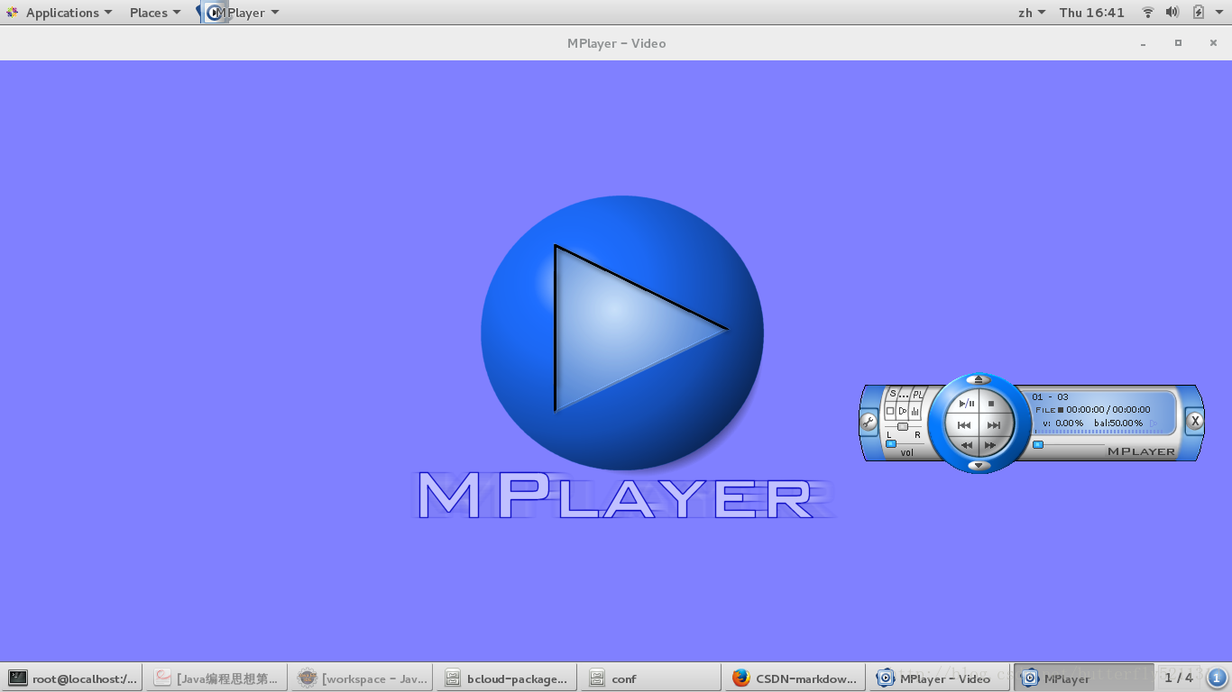Image resolution: width=1232 pixels, height=692 pixels.
Task: Select the MPlayer control window in taskbar
Action: pyautogui.click(x=1085, y=678)
